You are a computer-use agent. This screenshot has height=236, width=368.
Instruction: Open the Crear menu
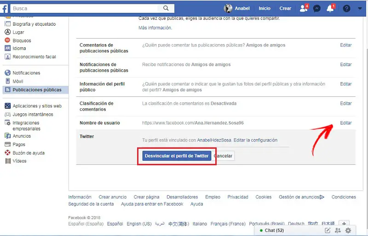point(285,8)
